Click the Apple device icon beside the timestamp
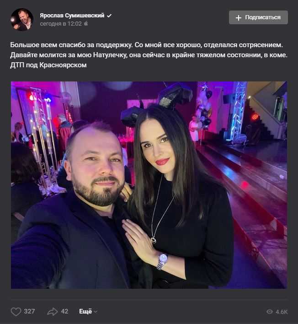 point(86,23)
